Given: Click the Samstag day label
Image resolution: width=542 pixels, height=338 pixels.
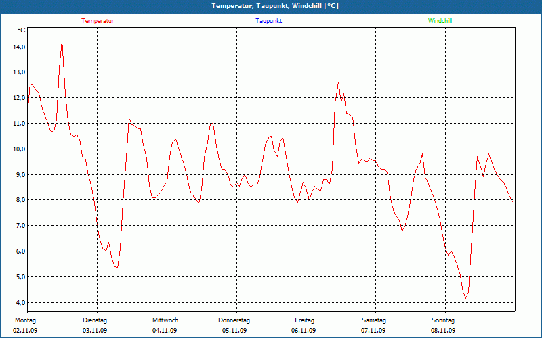Looking at the screenshot, I should point(374,320).
